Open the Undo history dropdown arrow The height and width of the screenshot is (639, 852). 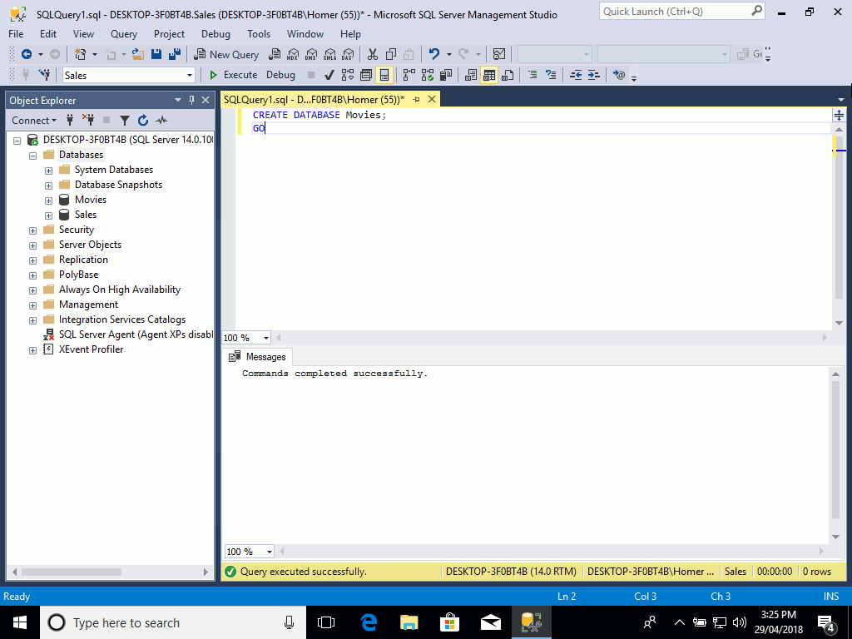click(448, 54)
